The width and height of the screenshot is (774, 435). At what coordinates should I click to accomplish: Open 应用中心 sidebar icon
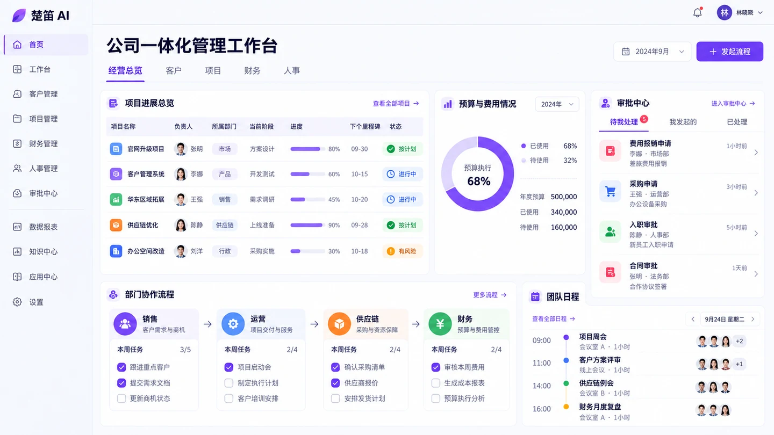[17, 277]
